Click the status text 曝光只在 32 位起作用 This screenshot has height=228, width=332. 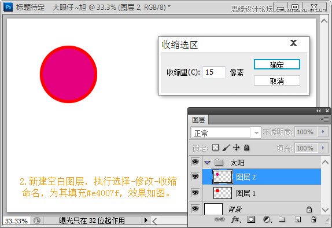pos(92,221)
